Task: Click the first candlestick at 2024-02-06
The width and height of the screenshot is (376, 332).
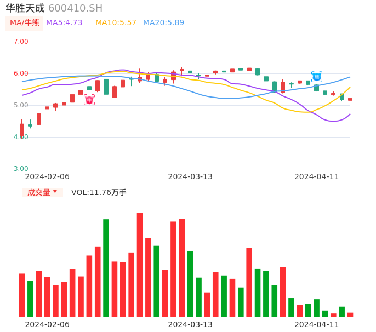Action: (22, 129)
